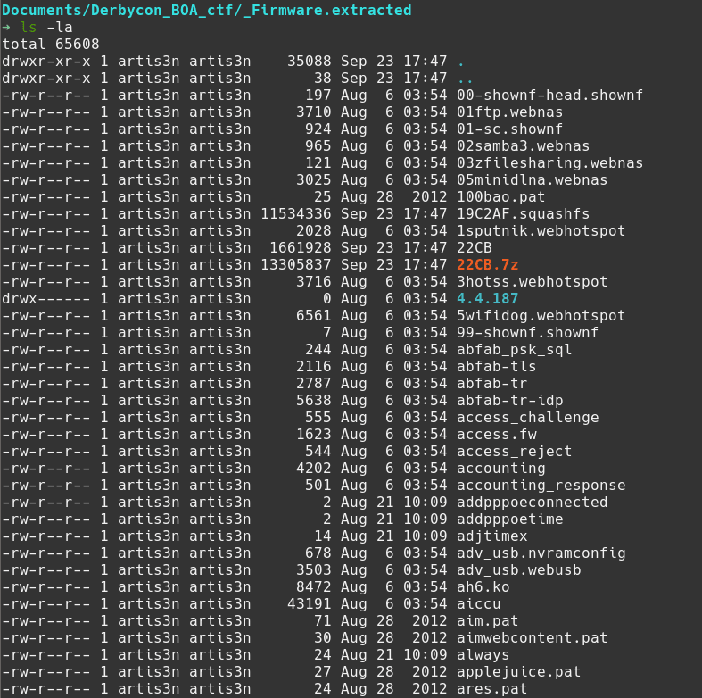Viewport: 702px width, 698px height.
Task: Select the adjtimex filename
Action: pos(491,536)
